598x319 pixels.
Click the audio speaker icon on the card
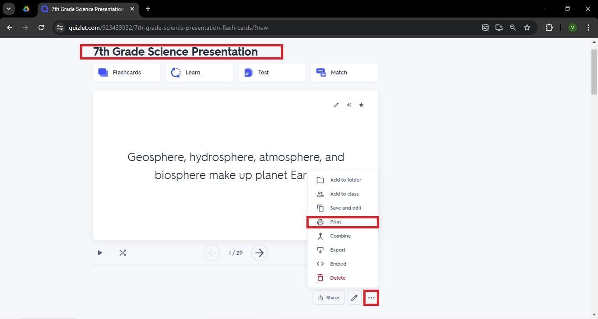(x=349, y=105)
